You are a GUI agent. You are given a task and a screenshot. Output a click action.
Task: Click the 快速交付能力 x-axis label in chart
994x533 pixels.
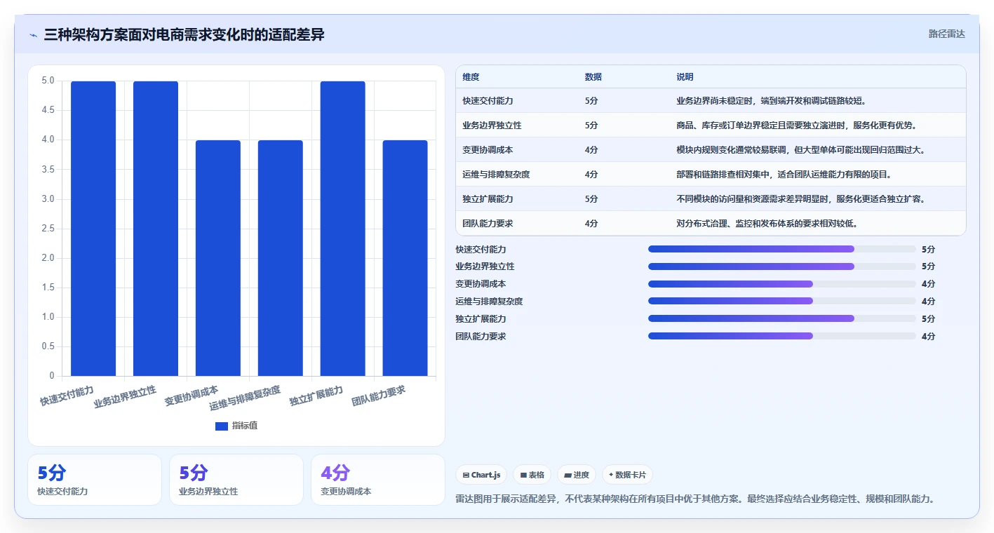click(x=67, y=396)
